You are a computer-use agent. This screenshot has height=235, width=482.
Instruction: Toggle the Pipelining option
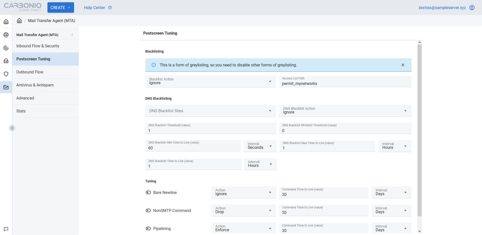[x=148, y=228]
